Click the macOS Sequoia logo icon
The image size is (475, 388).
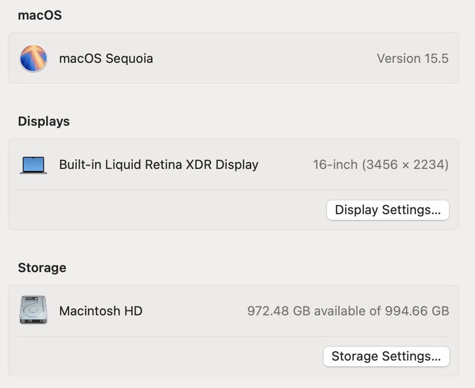coord(33,58)
